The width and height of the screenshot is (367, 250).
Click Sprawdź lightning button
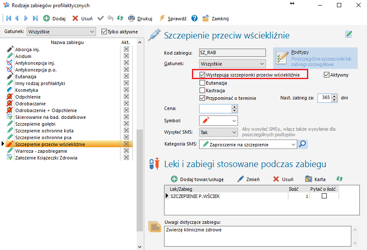pyautogui.click(x=173, y=19)
